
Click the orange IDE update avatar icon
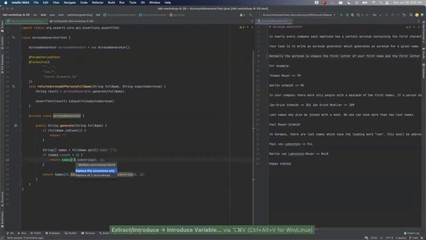pos(417,15)
